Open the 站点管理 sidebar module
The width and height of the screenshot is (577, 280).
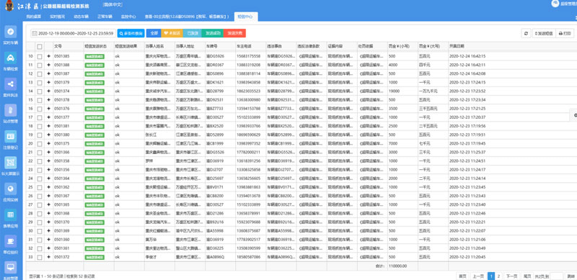pos(10,114)
